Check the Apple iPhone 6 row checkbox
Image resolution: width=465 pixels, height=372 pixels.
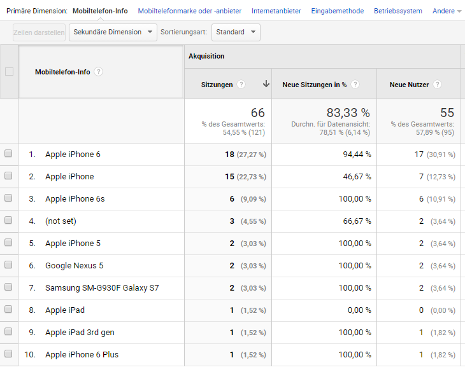click(8, 153)
